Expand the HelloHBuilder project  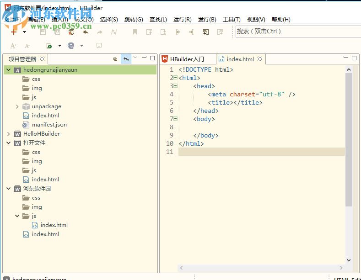point(9,134)
